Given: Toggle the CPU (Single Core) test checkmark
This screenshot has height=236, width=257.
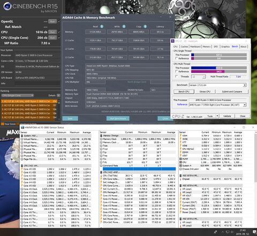Looking at the screenshot, I should (x=59, y=37).
